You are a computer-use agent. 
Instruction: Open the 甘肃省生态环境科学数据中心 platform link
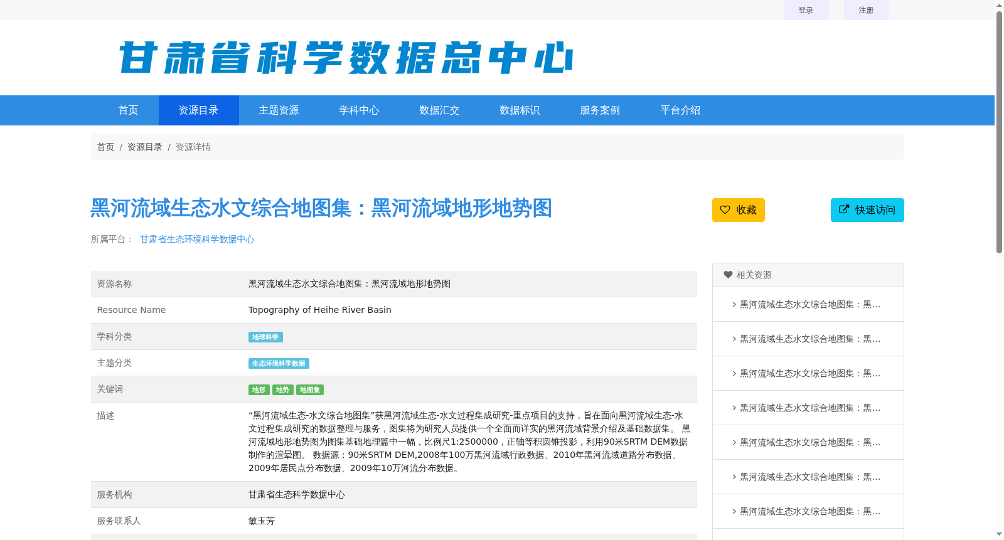coord(197,239)
